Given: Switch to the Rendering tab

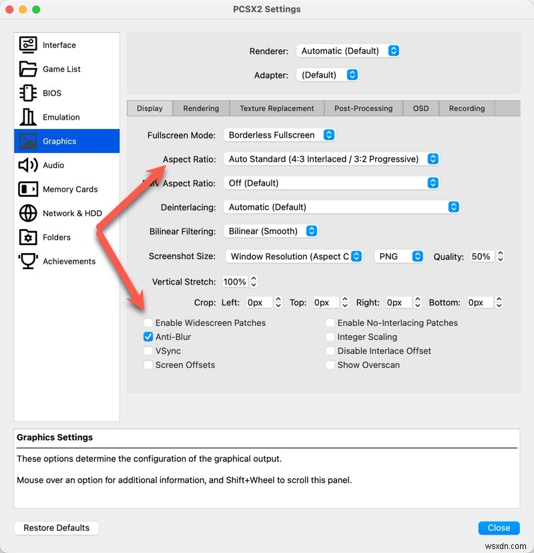Looking at the screenshot, I should [202, 108].
